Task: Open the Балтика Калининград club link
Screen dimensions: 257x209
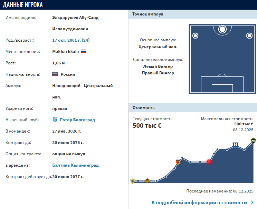Action: point(75,165)
